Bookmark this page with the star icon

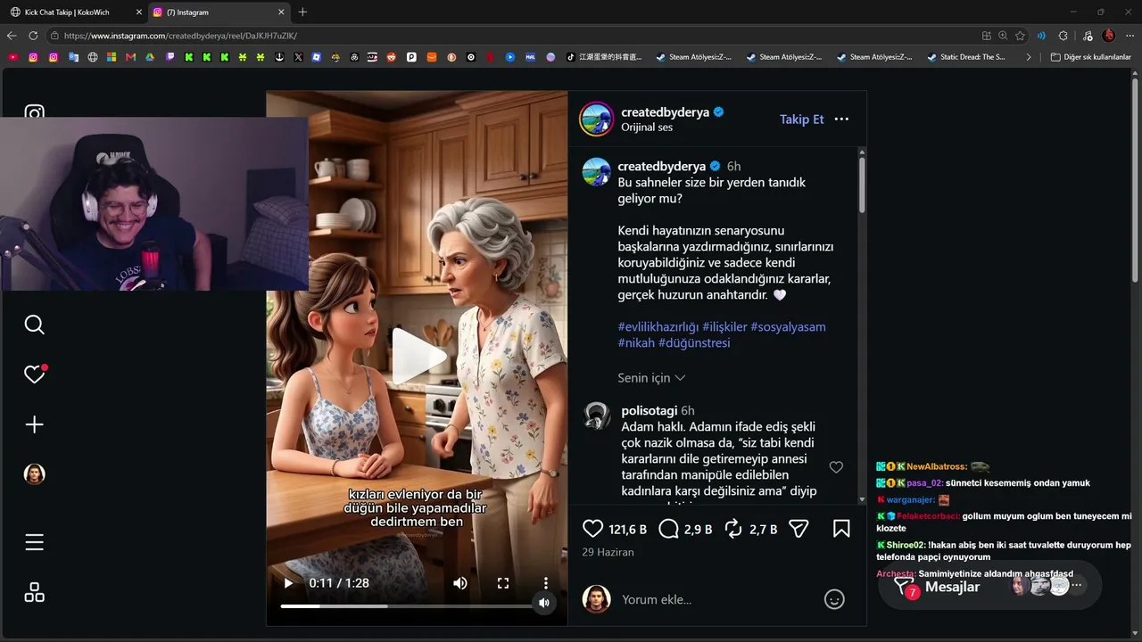[x=1020, y=36]
